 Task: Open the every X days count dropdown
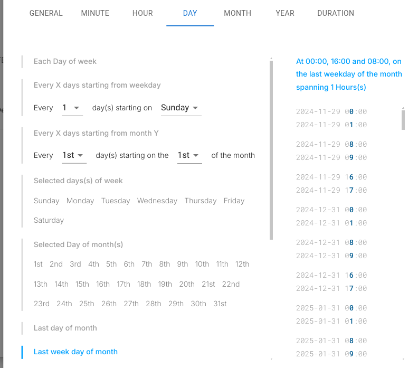coord(72,108)
